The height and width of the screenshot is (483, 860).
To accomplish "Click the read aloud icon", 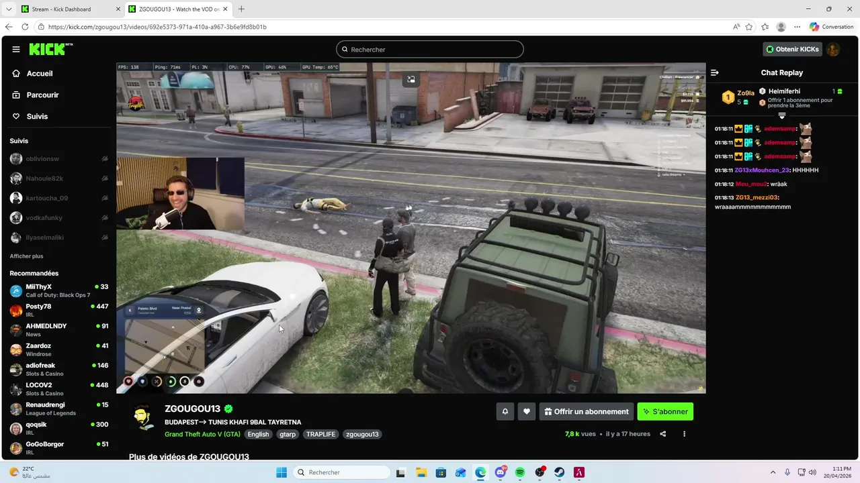I will point(736,27).
